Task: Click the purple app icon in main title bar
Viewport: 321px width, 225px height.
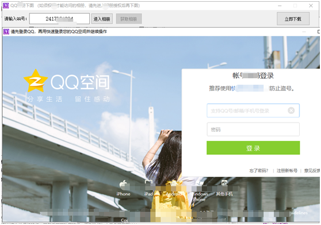Action: [6, 5]
